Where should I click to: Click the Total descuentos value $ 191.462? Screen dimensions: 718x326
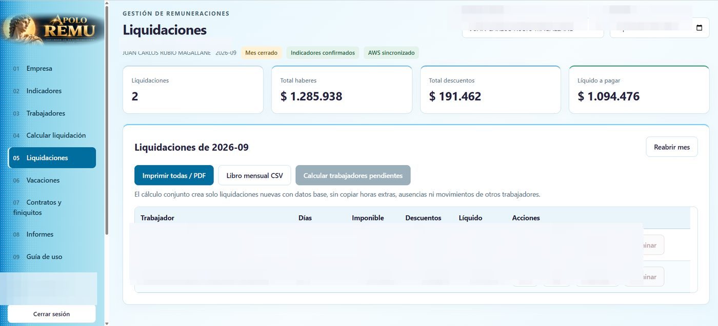[x=455, y=96]
